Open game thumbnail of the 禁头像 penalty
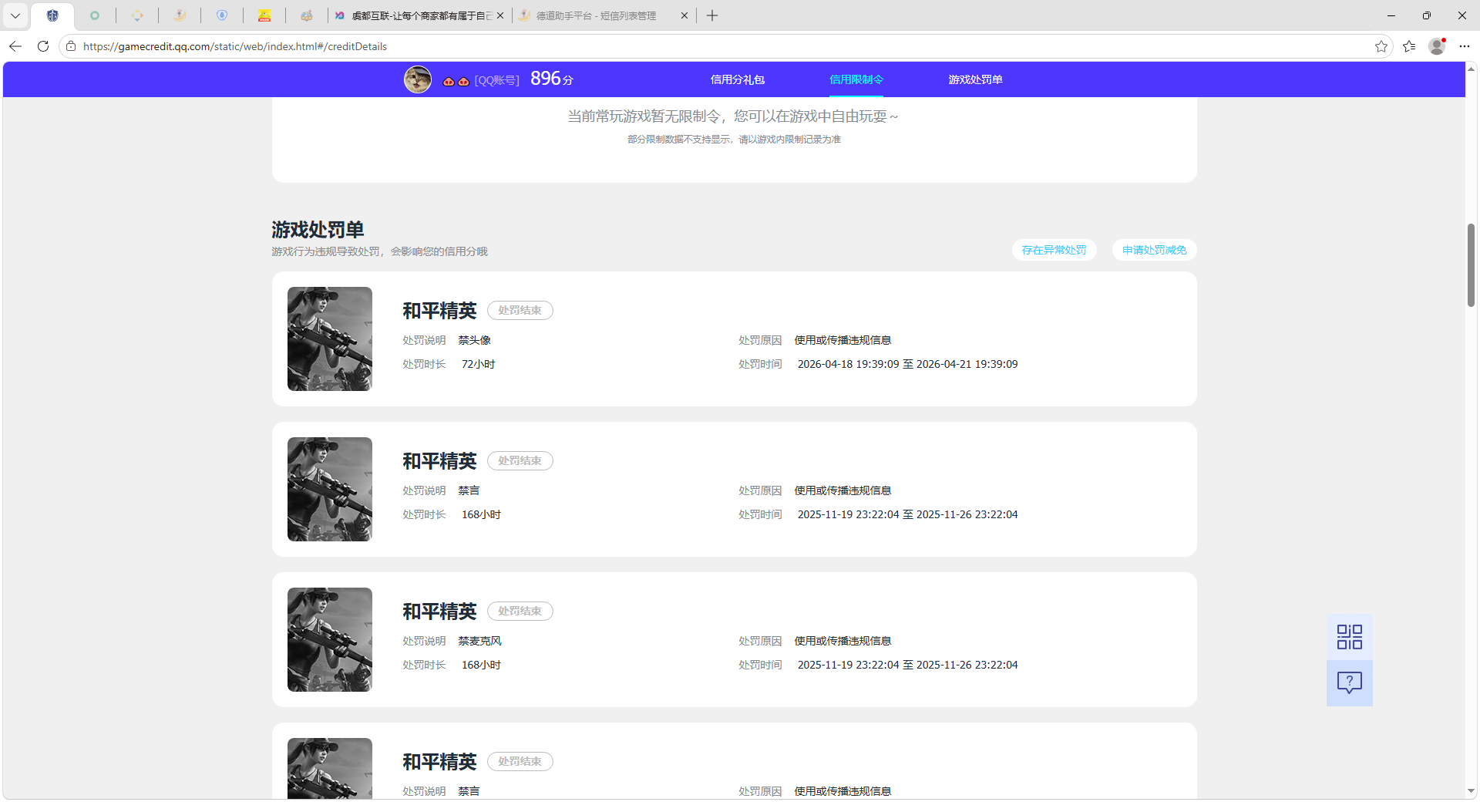This screenshot has width=1480, height=802. tap(330, 339)
